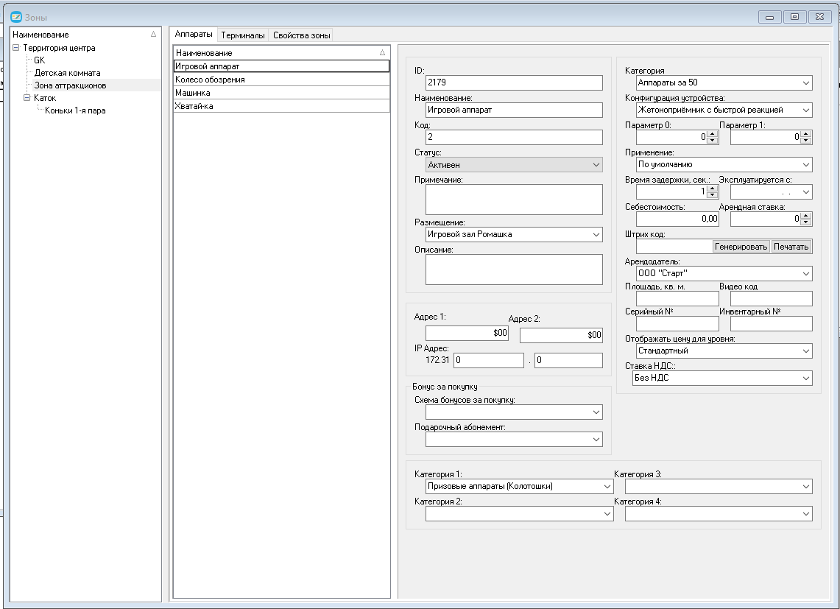Expand the Размещение combo box
840x609 pixels.
596,234
